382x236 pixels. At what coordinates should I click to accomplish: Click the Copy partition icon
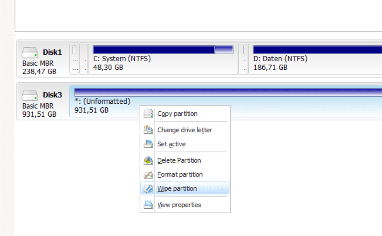click(148, 114)
